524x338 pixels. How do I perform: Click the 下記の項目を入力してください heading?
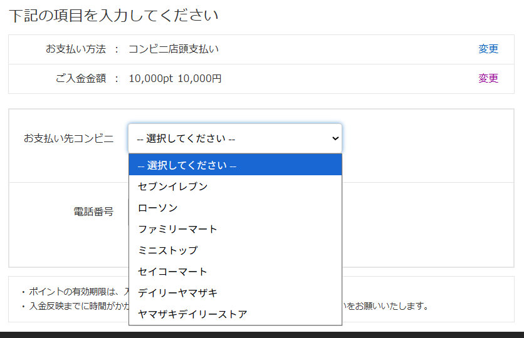coord(113,16)
